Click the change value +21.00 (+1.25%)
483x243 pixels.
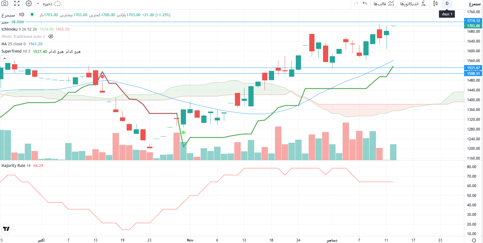[x=156, y=15]
